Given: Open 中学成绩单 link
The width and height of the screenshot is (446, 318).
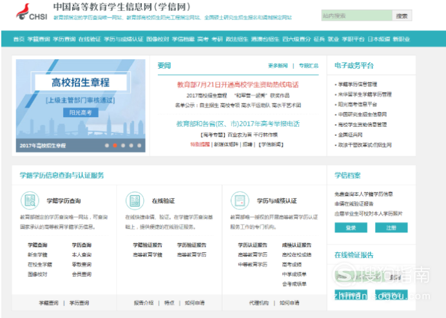Looking at the screenshot, I should pos(294,274).
